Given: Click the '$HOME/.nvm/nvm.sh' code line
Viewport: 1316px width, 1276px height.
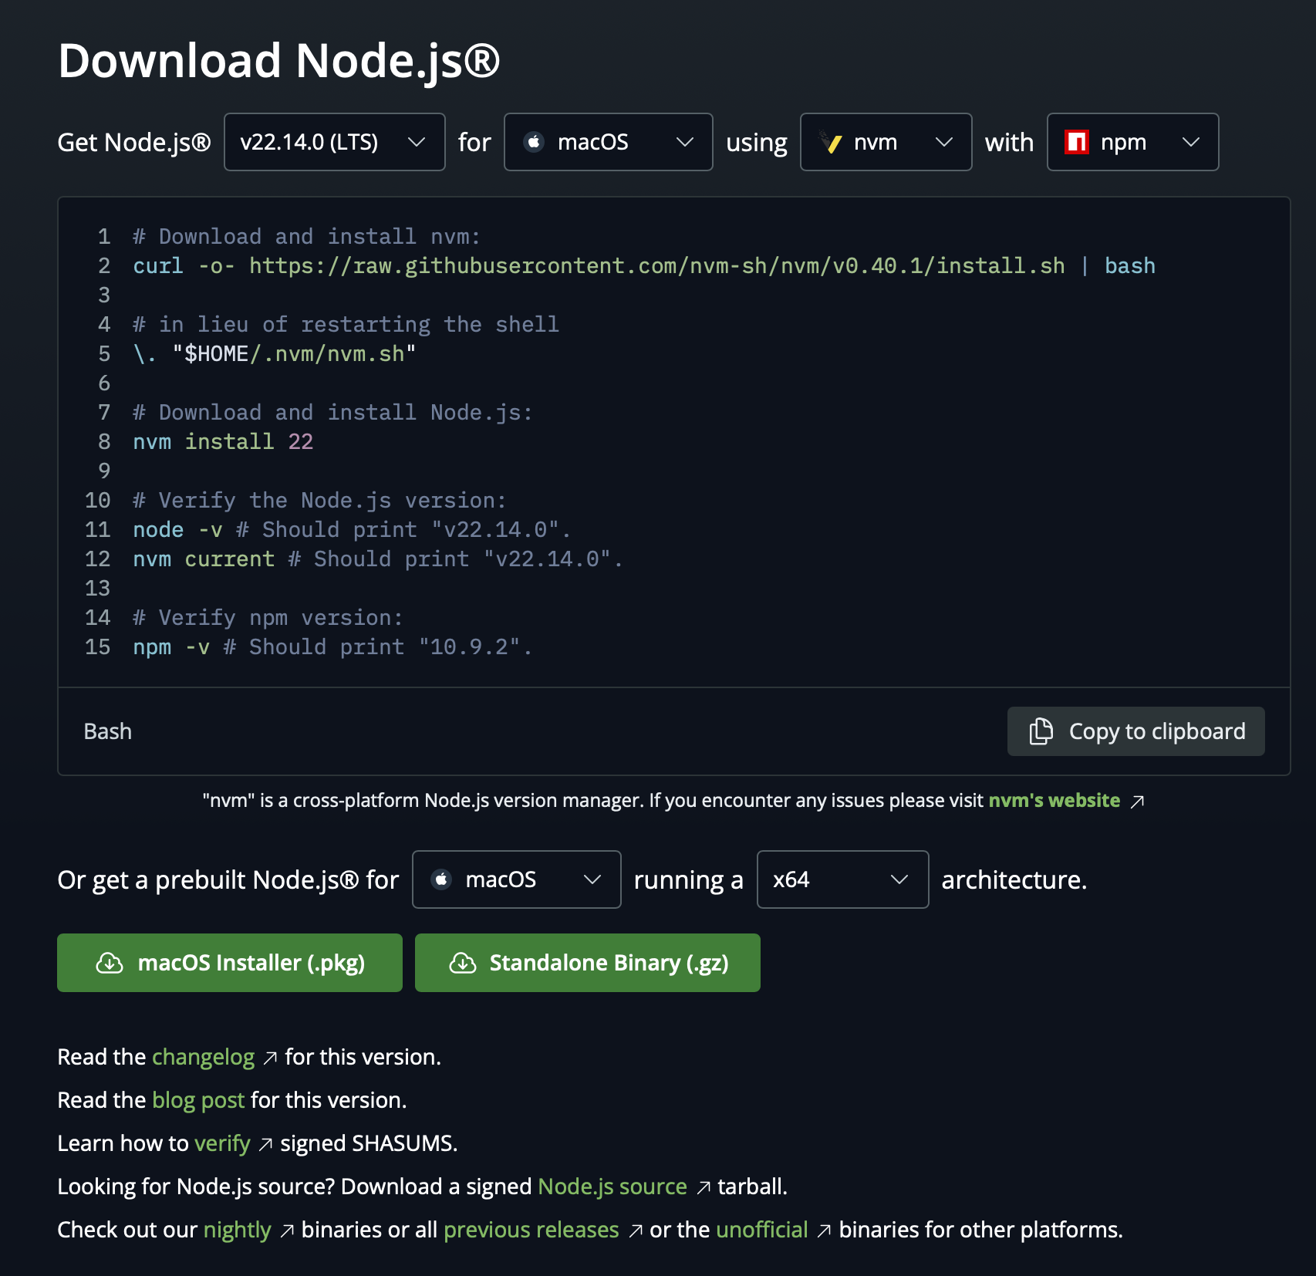Looking at the screenshot, I should pos(275,354).
